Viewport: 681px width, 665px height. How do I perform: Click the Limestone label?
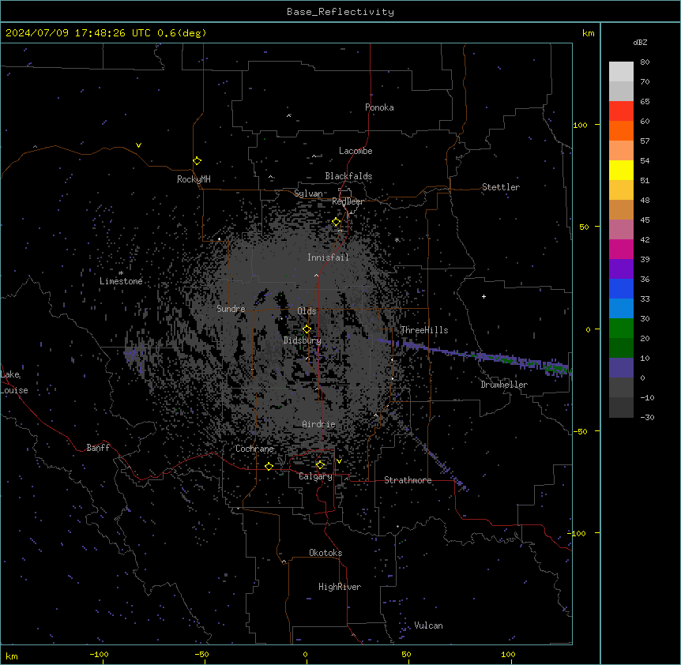(121, 281)
